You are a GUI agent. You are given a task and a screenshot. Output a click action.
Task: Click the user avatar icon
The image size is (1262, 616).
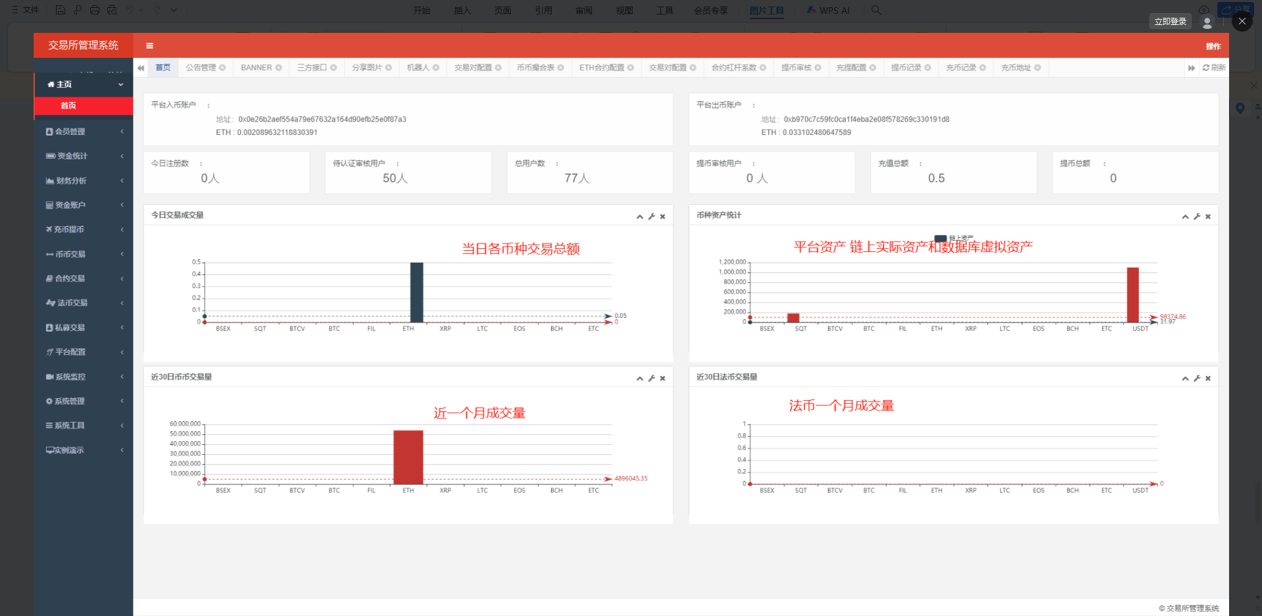1207,22
